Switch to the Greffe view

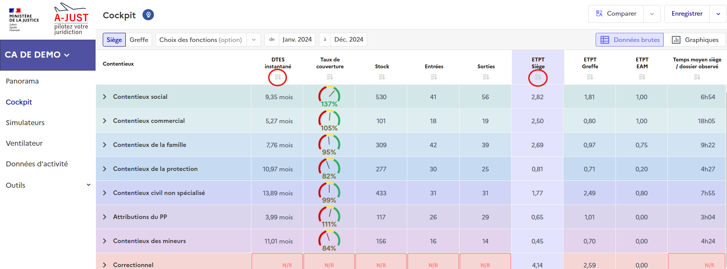point(139,40)
